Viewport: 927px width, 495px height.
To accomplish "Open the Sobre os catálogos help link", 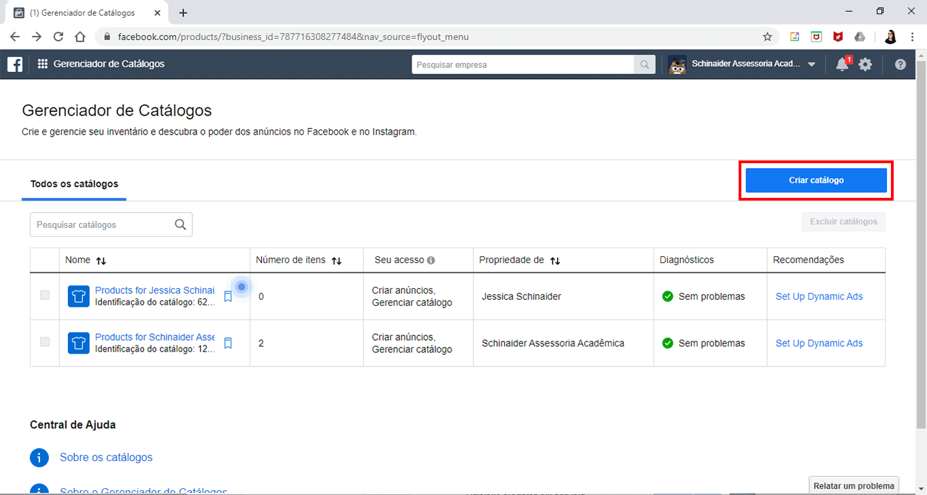I will (x=106, y=458).
